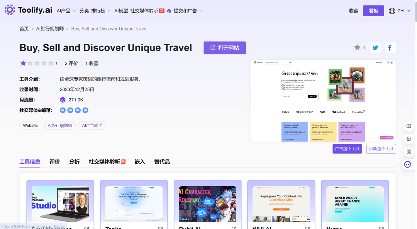
Task: Click the 广告这个工具 button
Action: (347, 149)
